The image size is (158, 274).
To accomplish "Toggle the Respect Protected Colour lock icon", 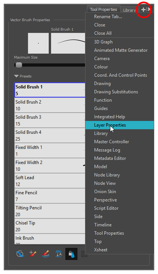I will (x=71, y=254).
